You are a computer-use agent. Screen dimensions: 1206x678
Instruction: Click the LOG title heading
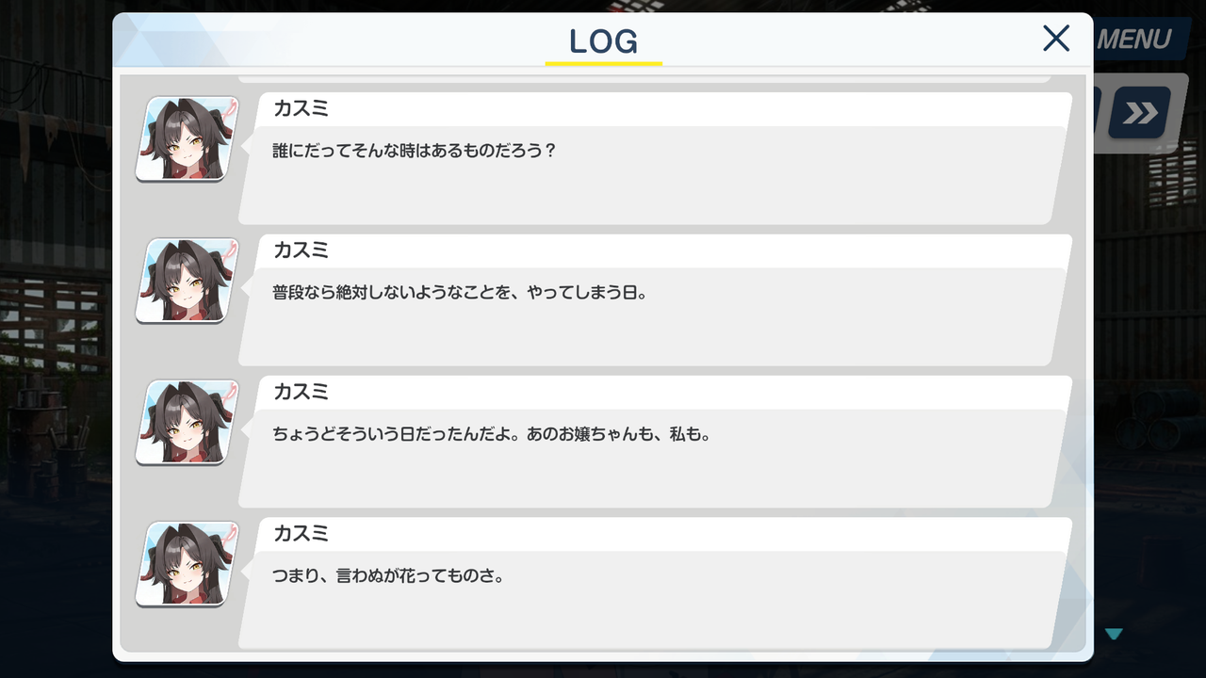[x=604, y=40]
